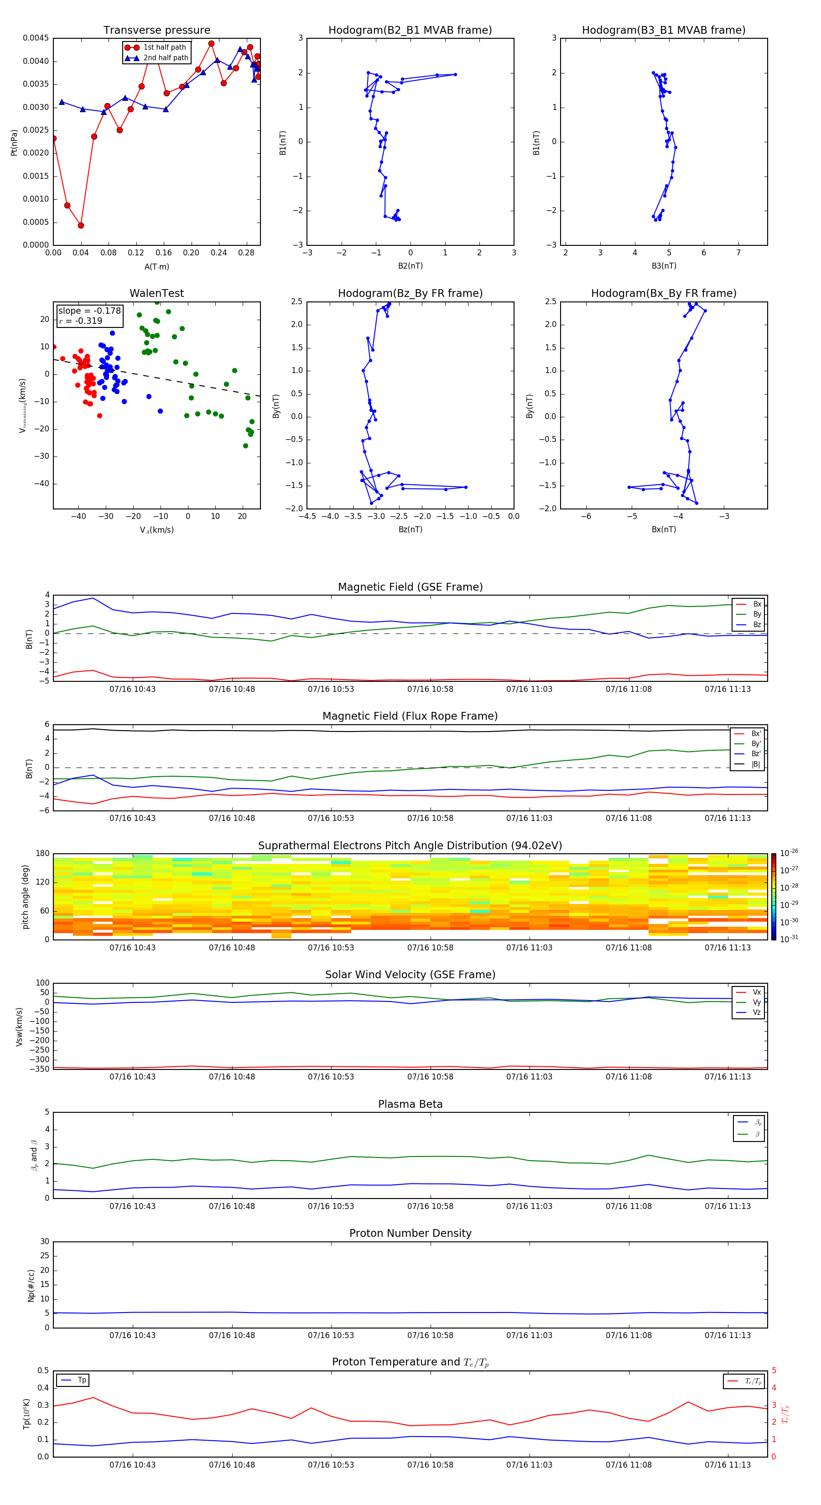821x1505 pixels.
Task: Click the "Magnetic Field (GSE Frame)" title
Action: point(410,587)
